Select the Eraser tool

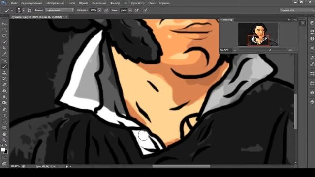click(x=4, y=85)
